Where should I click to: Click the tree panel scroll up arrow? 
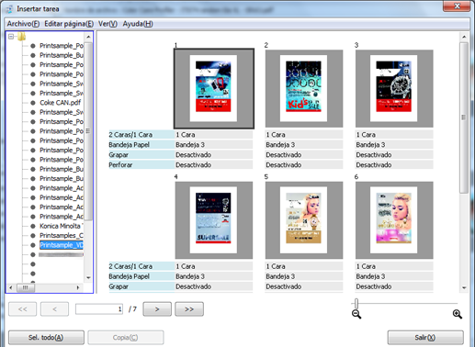point(88,37)
